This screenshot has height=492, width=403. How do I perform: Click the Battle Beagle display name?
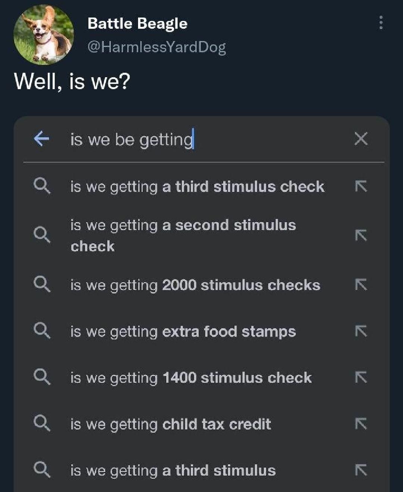[x=137, y=23]
